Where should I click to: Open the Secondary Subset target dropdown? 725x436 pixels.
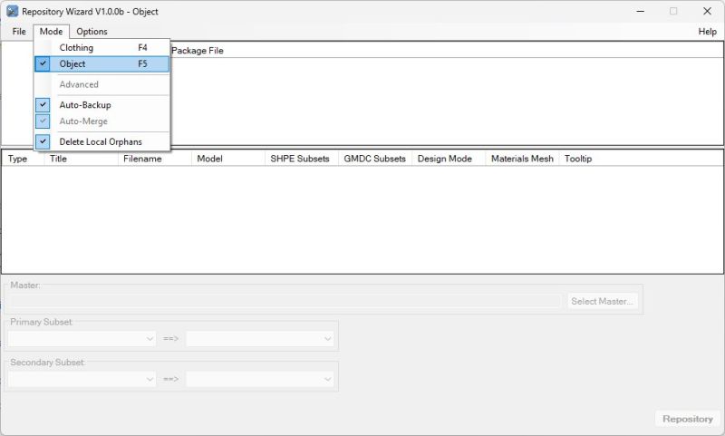tap(259, 379)
